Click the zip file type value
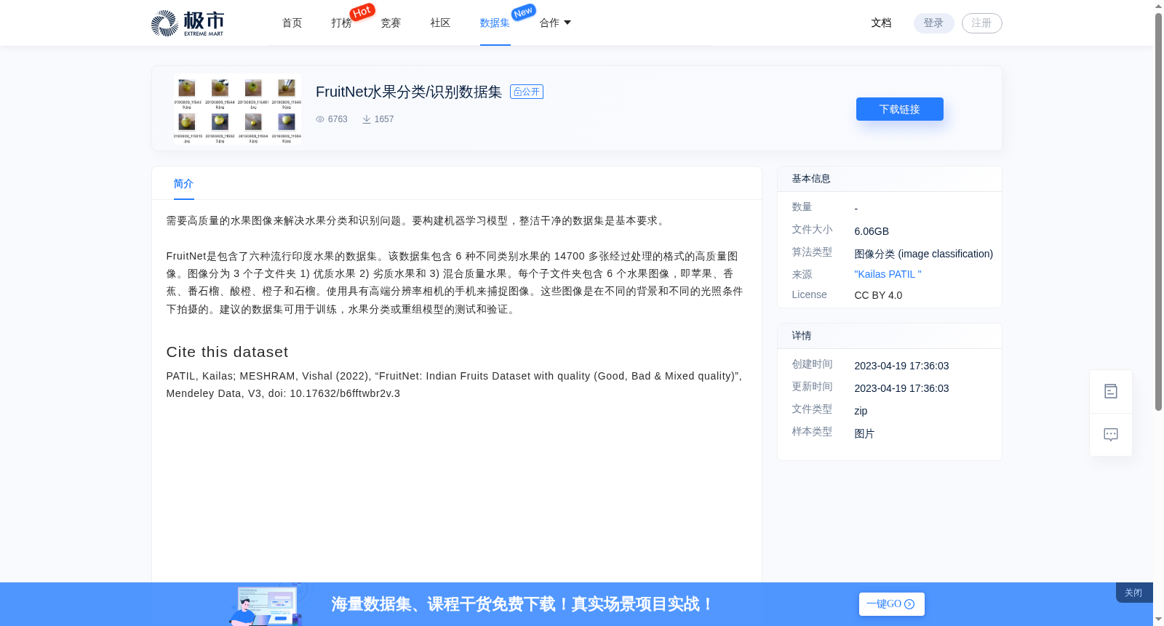 click(x=861, y=411)
